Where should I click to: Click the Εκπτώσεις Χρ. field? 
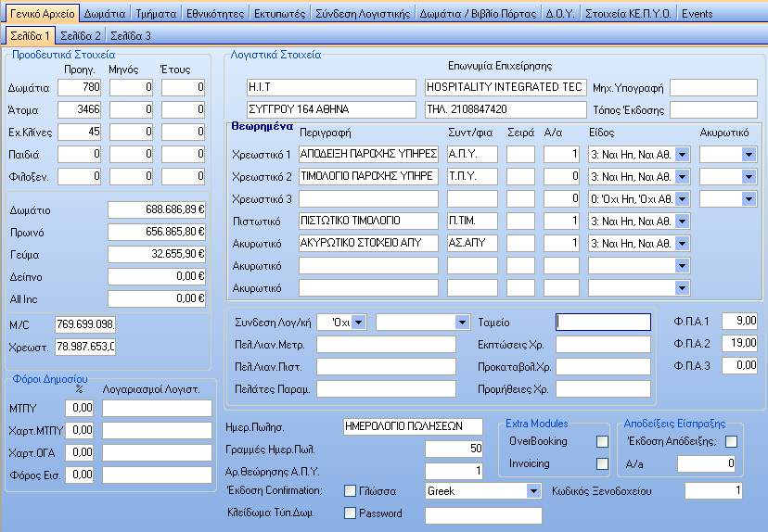coord(604,345)
